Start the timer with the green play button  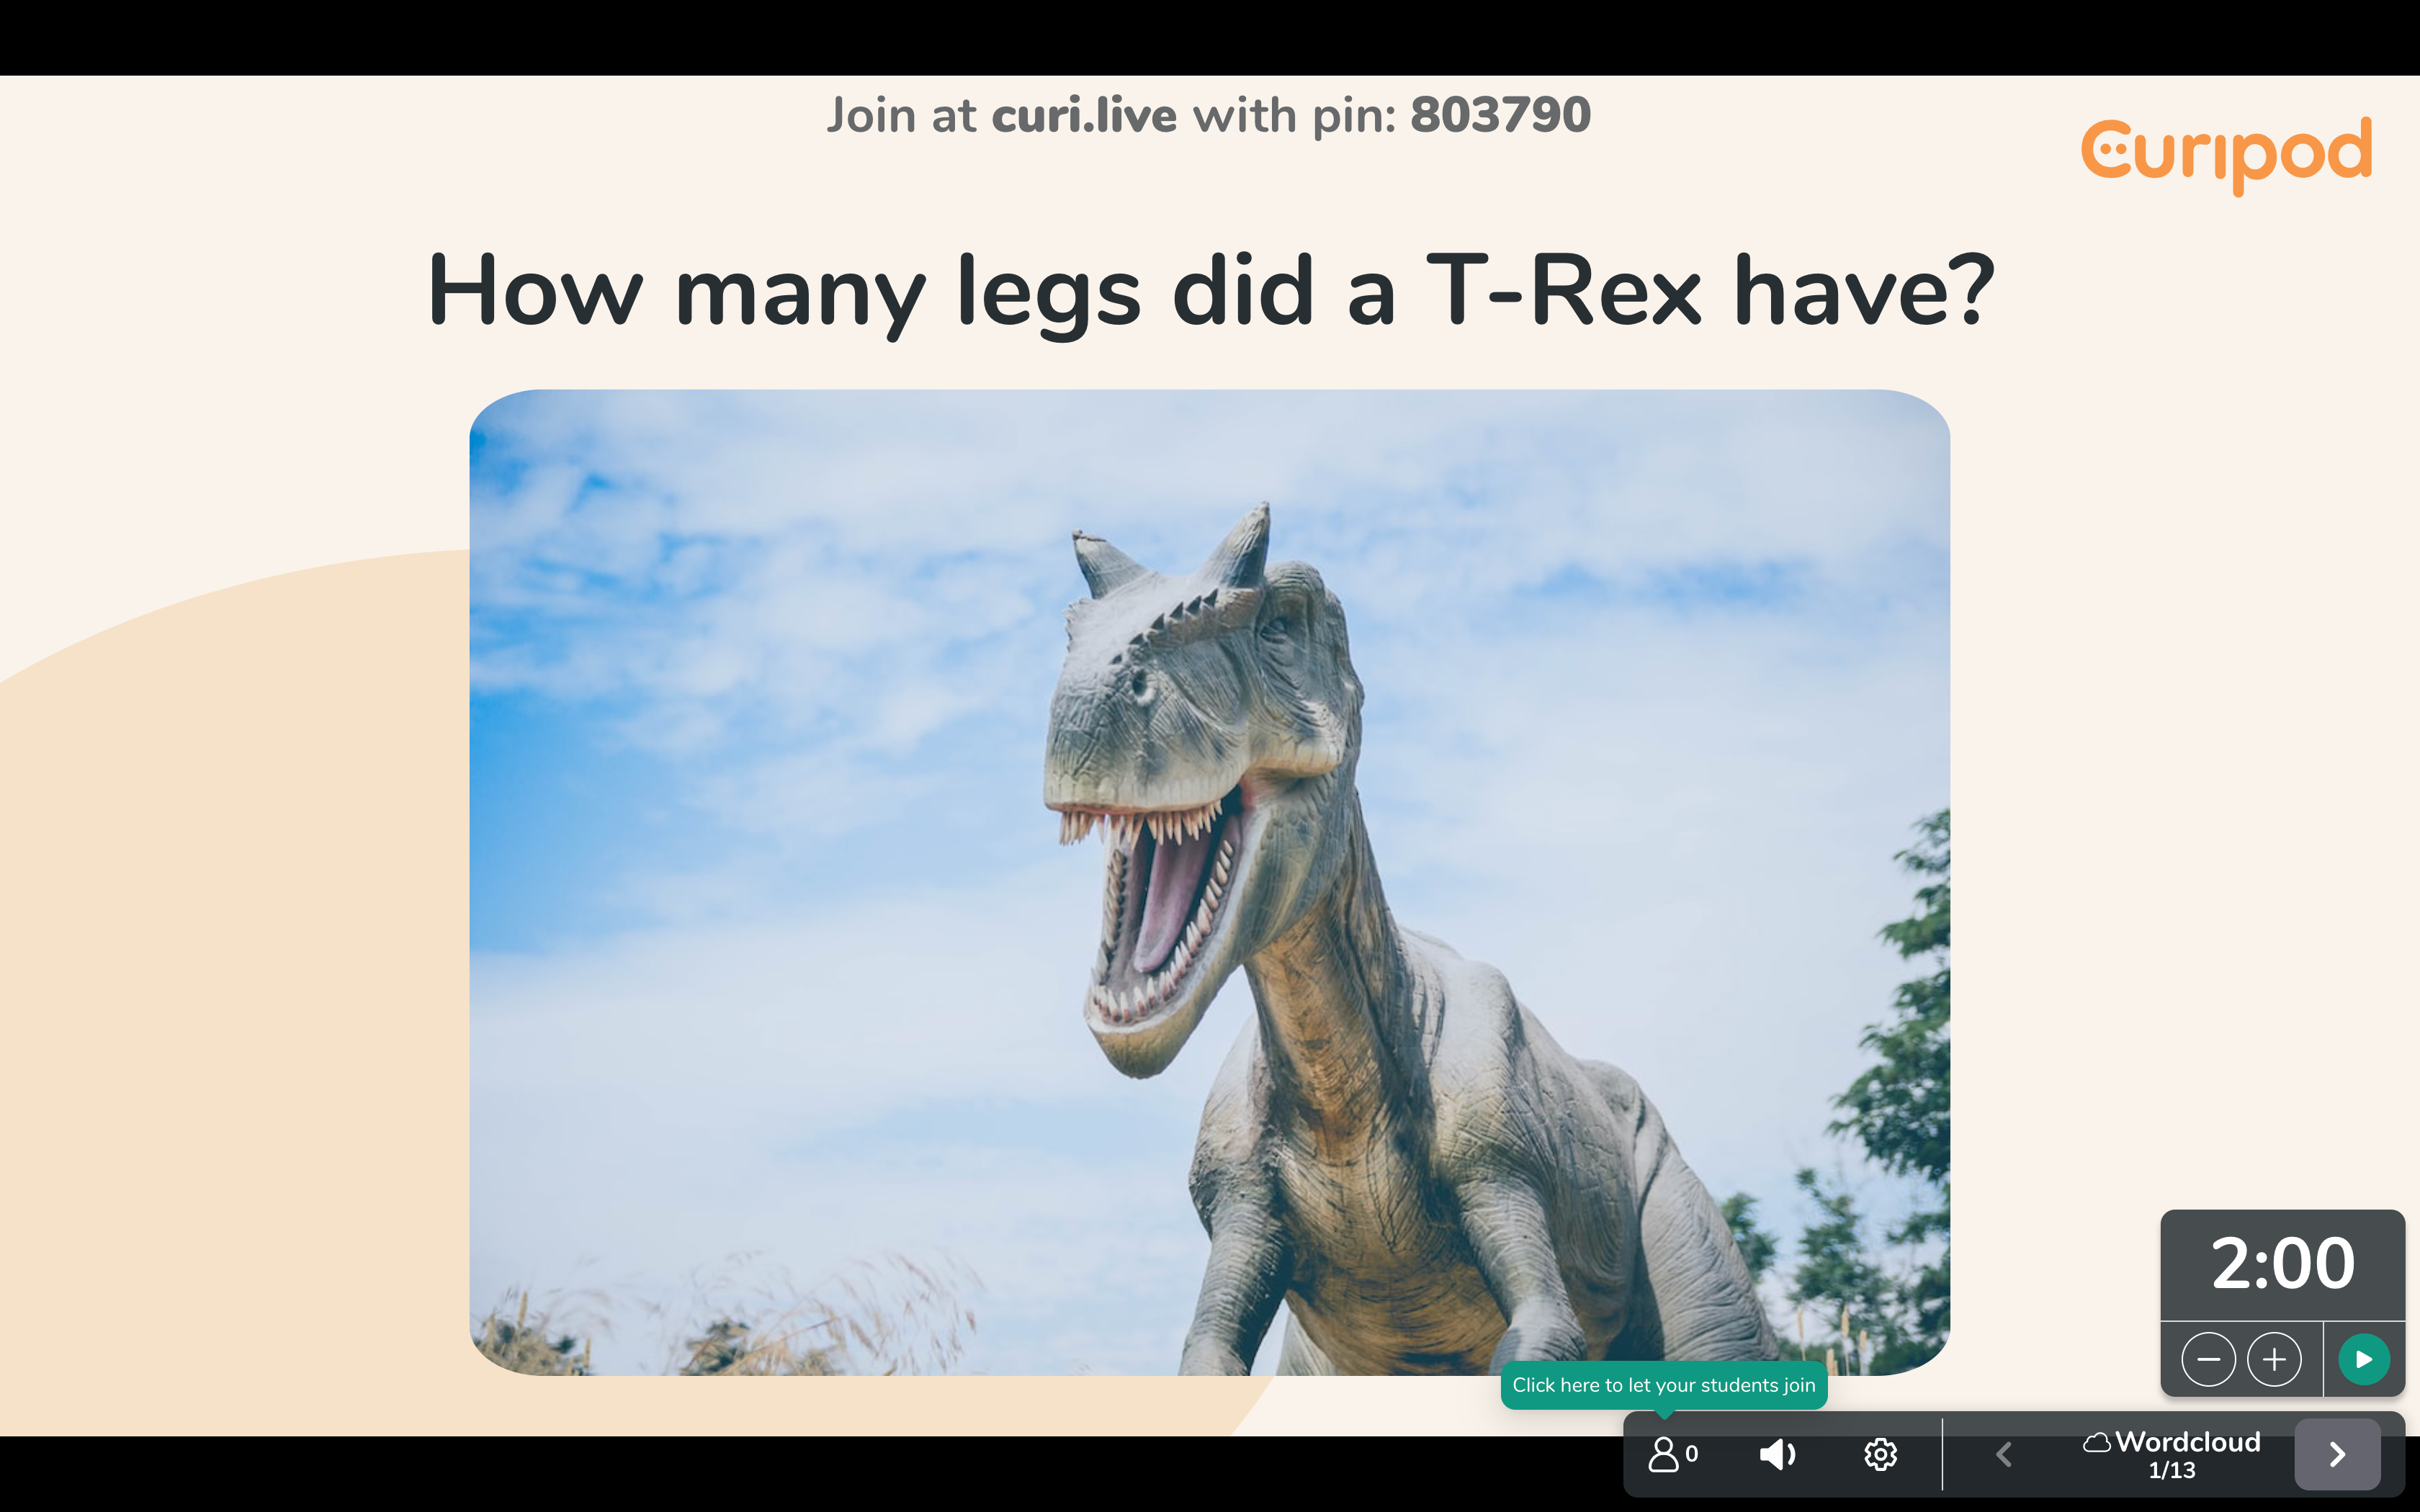pos(2364,1359)
